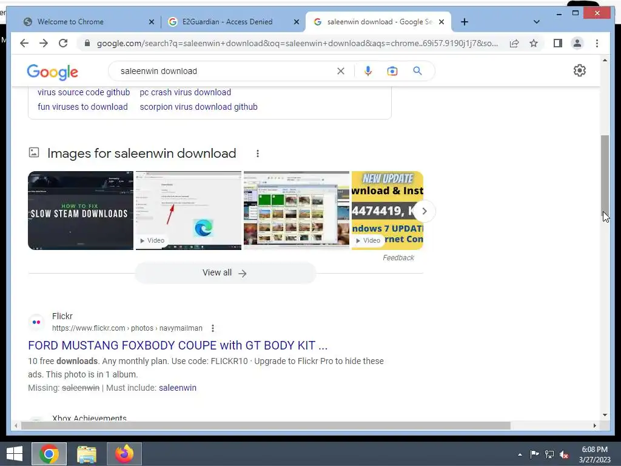Open the Chrome profile menu
The height and width of the screenshot is (466, 621).
click(x=577, y=43)
